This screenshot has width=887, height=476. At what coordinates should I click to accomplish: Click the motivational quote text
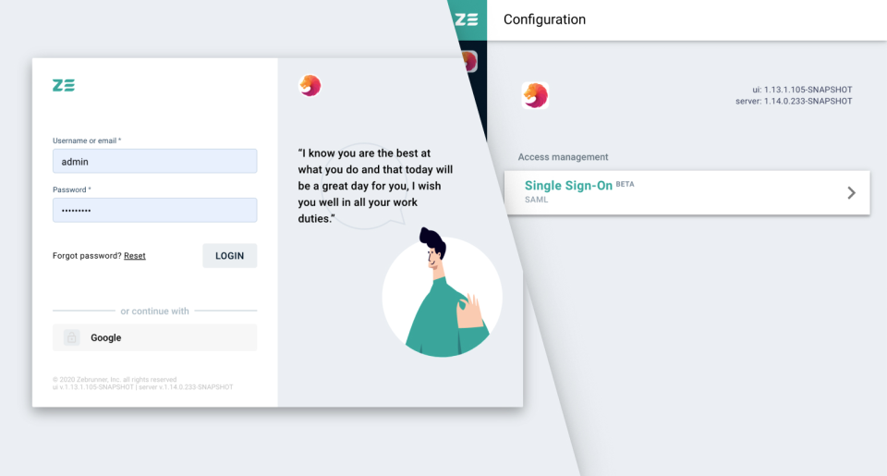point(376,186)
